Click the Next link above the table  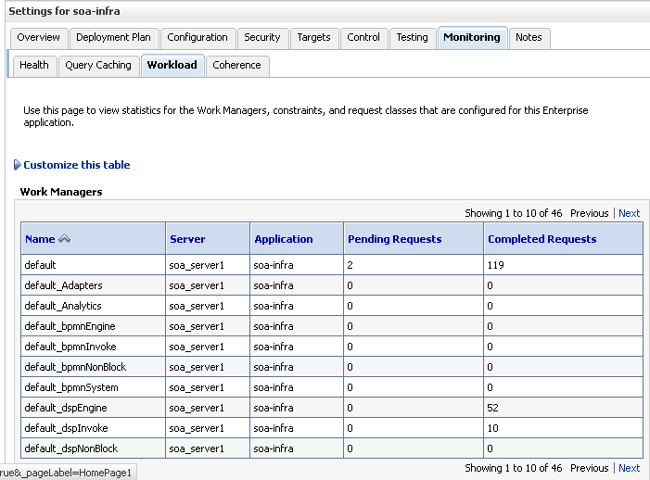click(x=629, y=213)
